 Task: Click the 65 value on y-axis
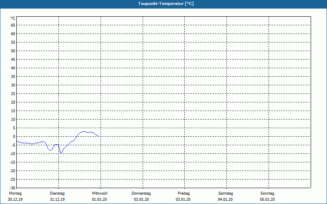pos(13,25)
